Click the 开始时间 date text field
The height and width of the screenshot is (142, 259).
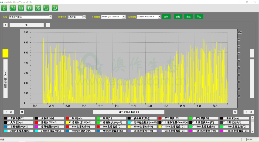(x=112, y=17)
